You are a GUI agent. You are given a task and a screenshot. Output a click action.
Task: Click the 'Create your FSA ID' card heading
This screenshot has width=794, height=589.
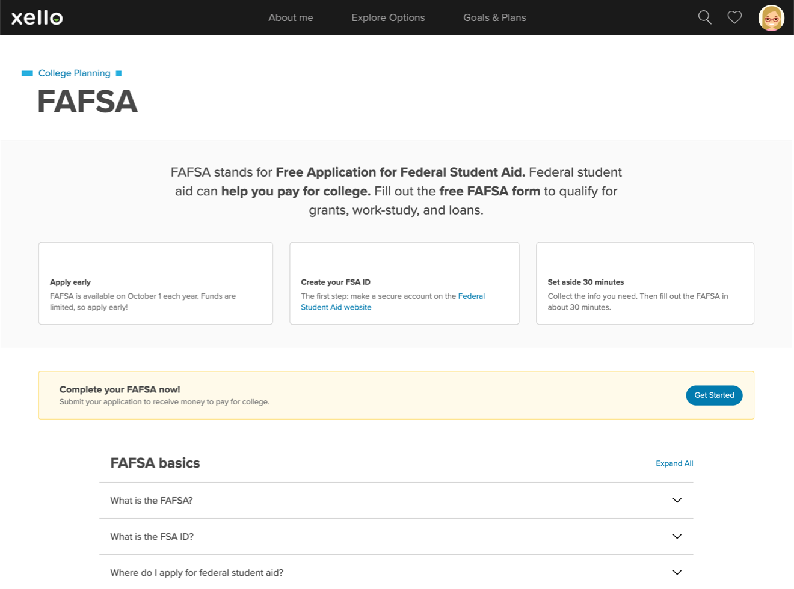(x=336, y=282)
